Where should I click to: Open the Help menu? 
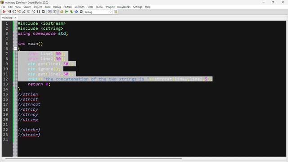point(148,7)
